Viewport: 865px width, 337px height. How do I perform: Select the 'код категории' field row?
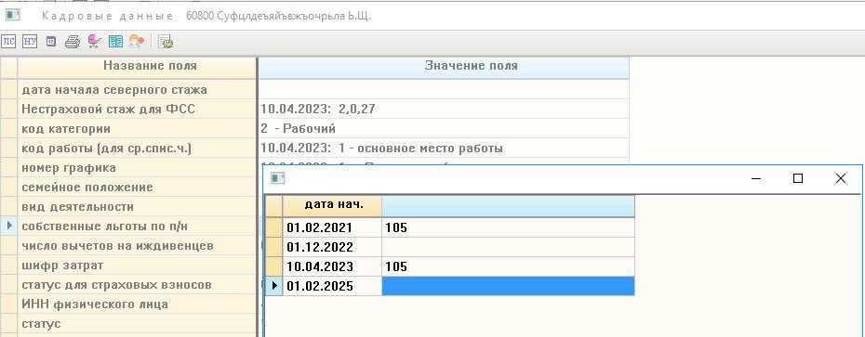click(x=314, y=129)
